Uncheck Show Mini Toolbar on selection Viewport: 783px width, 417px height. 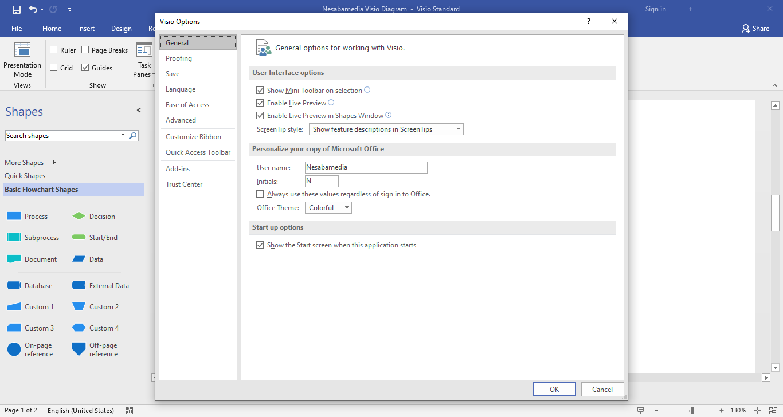click(260, 91)
